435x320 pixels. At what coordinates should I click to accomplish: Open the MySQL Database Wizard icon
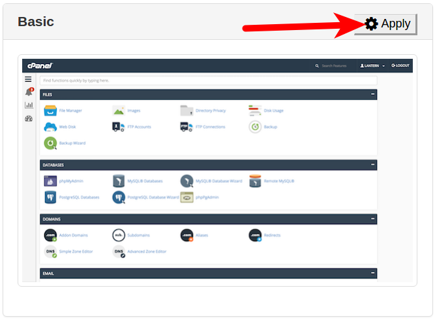[x=187, y=181]
